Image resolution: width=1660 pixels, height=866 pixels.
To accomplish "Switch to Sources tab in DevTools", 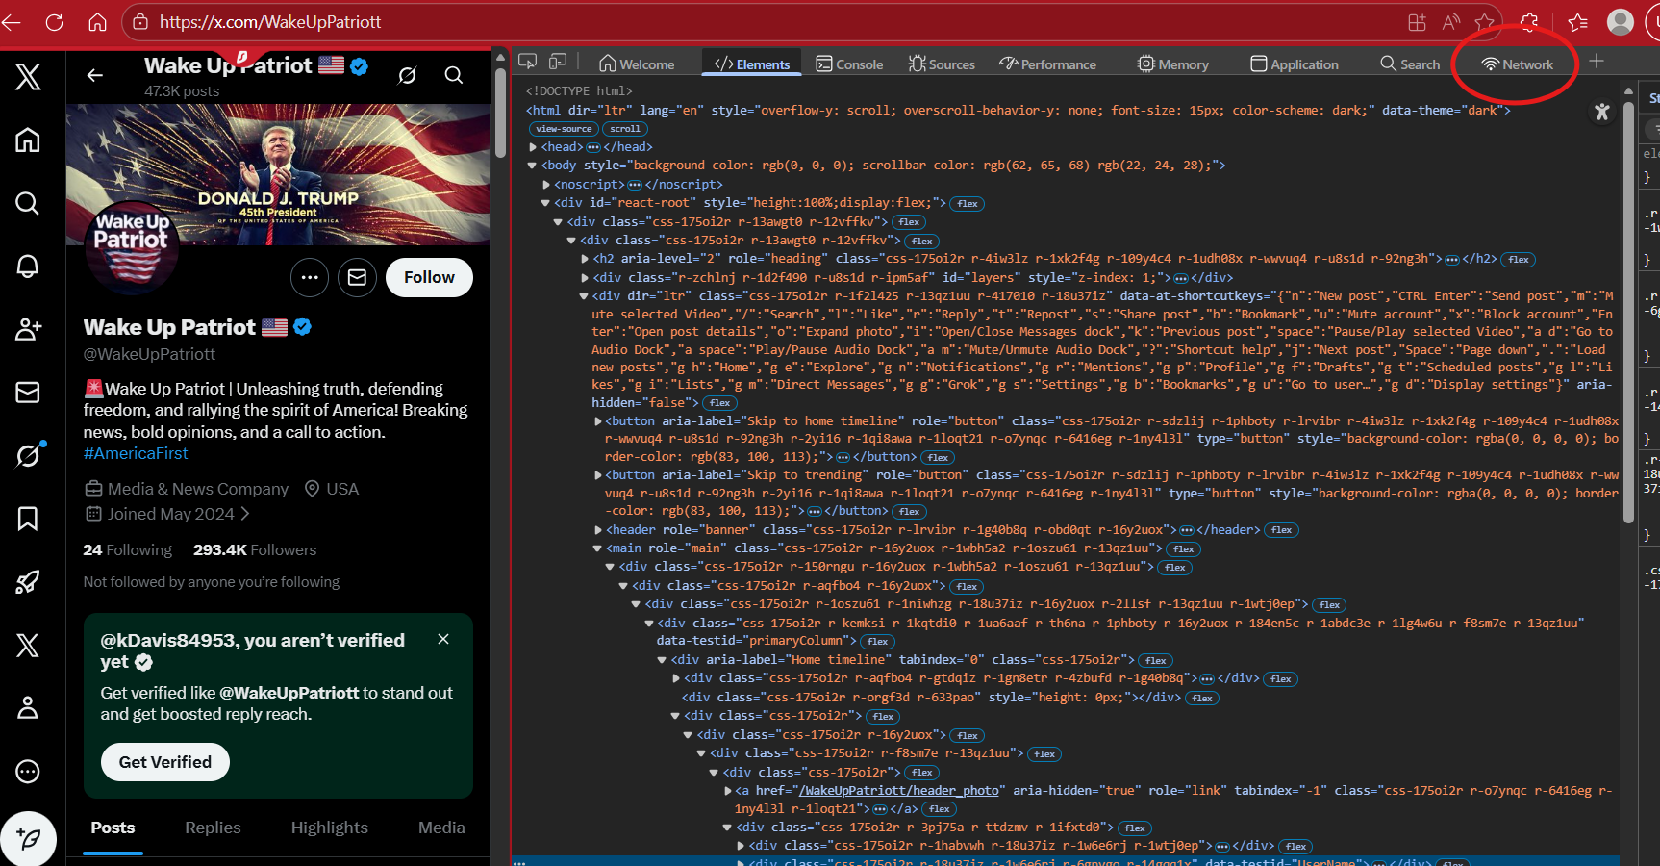I will pos(942,64).
